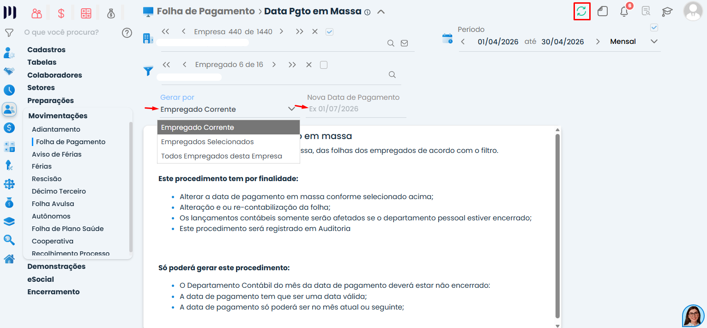Collapse the header with the up chevron
Viewport: 707px width, 328px height.
pyautogui.click(x=381, y=12)
